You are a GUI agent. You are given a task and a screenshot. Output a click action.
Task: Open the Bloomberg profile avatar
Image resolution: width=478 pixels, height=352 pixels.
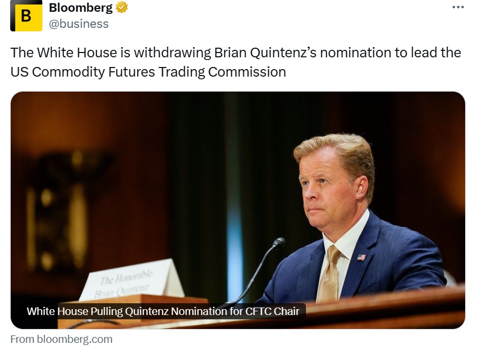pyautogui.click(x=26, y=16)
